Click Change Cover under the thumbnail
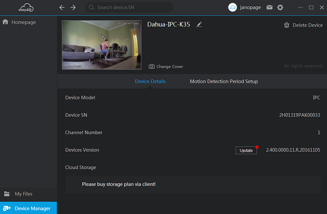 (x=166, y=67)
